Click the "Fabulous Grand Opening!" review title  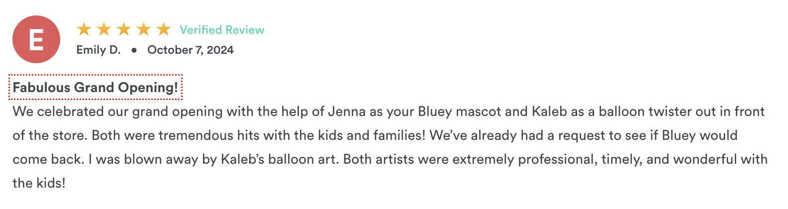(96, 88)
